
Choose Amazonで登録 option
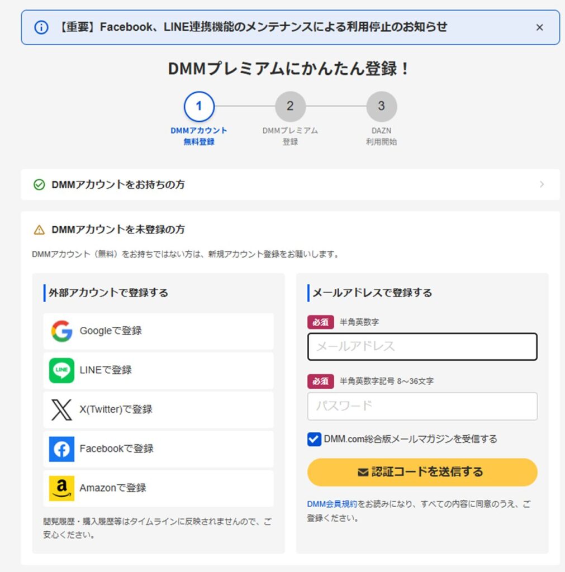tap(158, 488)
